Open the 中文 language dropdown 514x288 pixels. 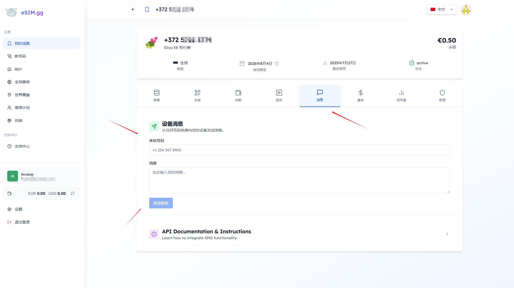click(x=442, y=9)
